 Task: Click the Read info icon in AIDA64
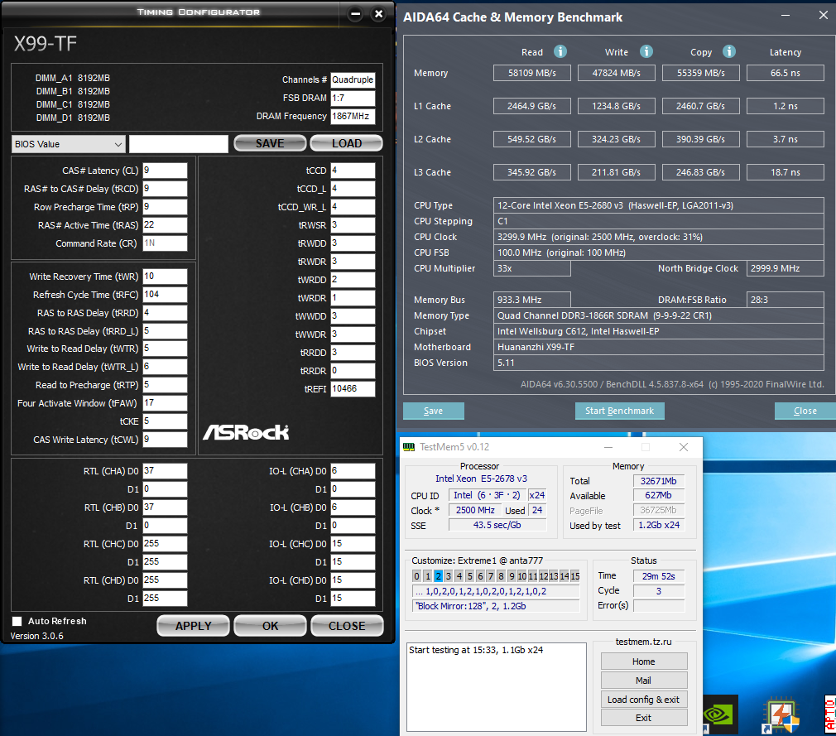[x=560, y=51]
